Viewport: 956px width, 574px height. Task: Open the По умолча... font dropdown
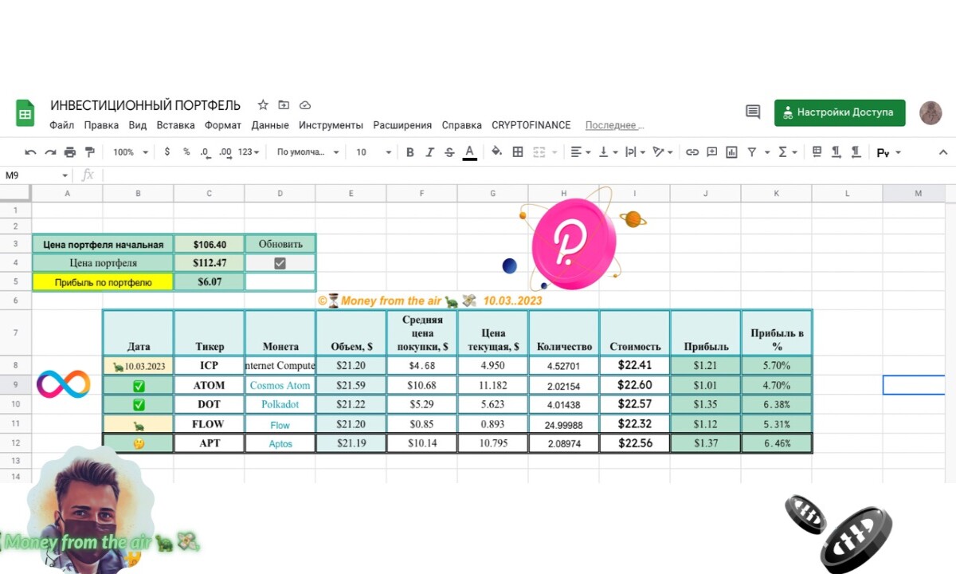pyautogui.click(x=308, y=152)
